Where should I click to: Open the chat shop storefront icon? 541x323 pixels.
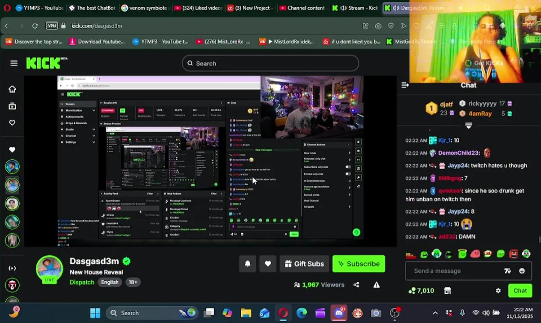(x=448, y=291)
